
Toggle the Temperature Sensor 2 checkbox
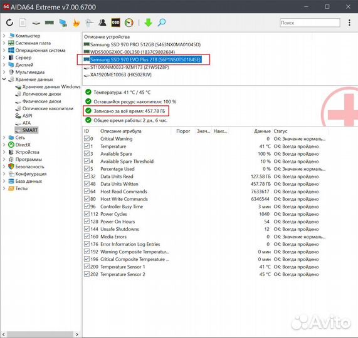point(87,274)
